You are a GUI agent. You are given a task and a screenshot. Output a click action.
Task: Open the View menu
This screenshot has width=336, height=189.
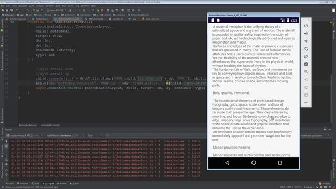14,6
